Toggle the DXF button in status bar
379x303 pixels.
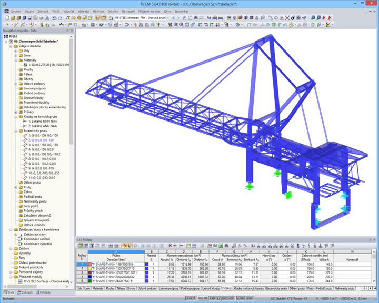(x=250, y=298)
